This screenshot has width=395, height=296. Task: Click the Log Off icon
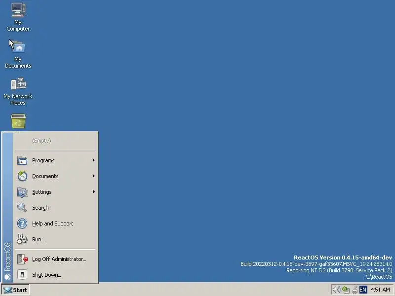pos(22,259)
